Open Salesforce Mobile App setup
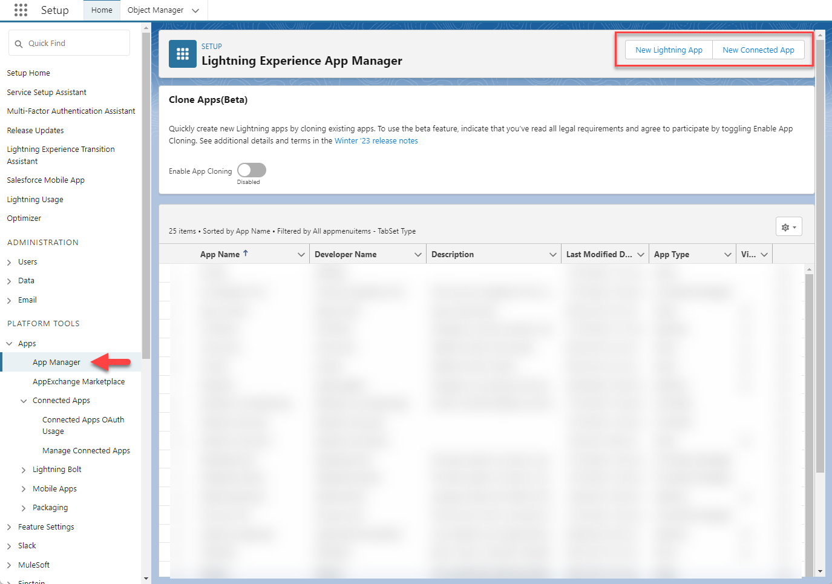 [x=45, y=180]
